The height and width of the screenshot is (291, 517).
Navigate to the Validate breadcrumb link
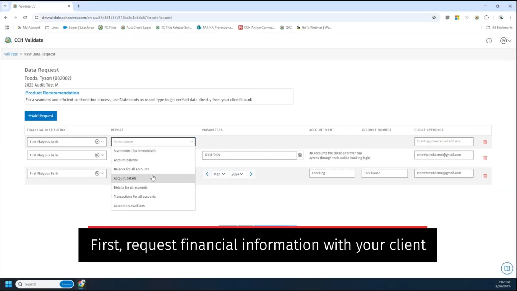click(11, 54)
